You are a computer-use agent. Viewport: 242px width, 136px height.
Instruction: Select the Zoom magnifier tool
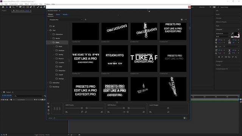(x=14, y=7)
